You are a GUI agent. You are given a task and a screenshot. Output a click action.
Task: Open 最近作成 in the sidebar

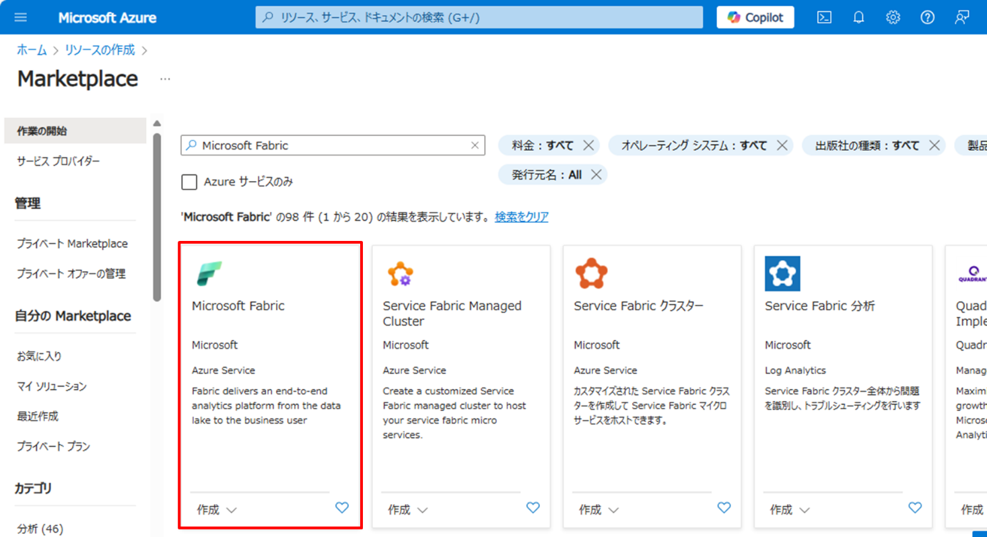pyautogui.click(x=38, y=416)
